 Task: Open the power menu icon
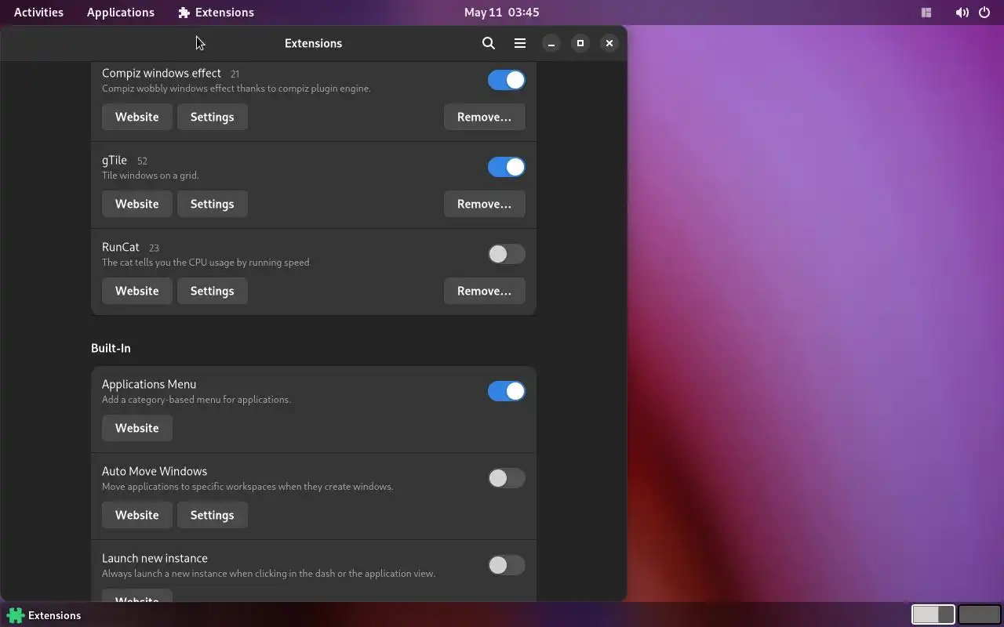(x=984, y=13)
